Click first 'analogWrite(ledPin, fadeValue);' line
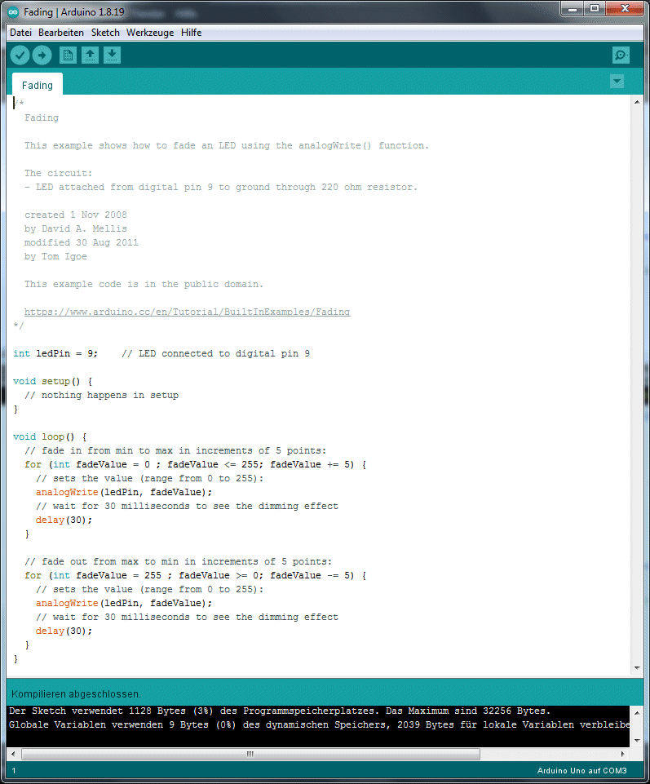650x784 pixels. pyautogui.click(x=124, y=492)
